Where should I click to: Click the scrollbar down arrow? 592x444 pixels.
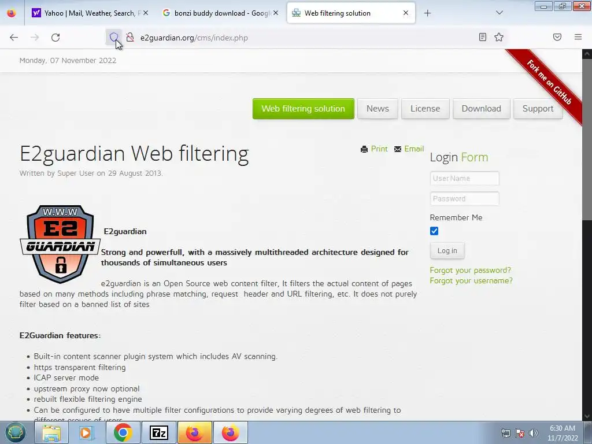587,416
